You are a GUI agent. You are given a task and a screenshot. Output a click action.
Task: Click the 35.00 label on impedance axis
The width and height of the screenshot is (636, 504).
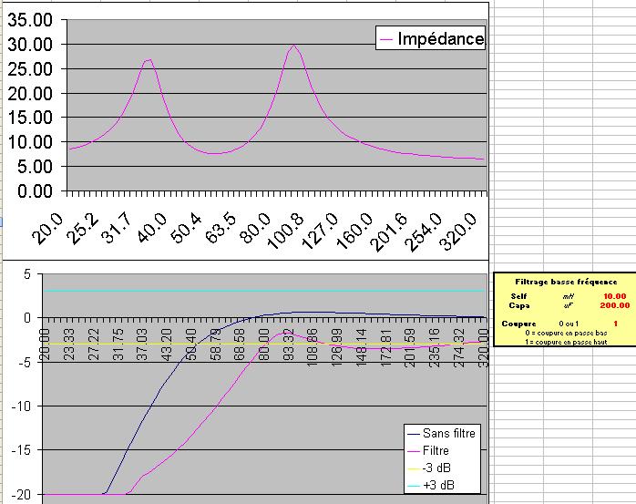[x=30, y=19]
